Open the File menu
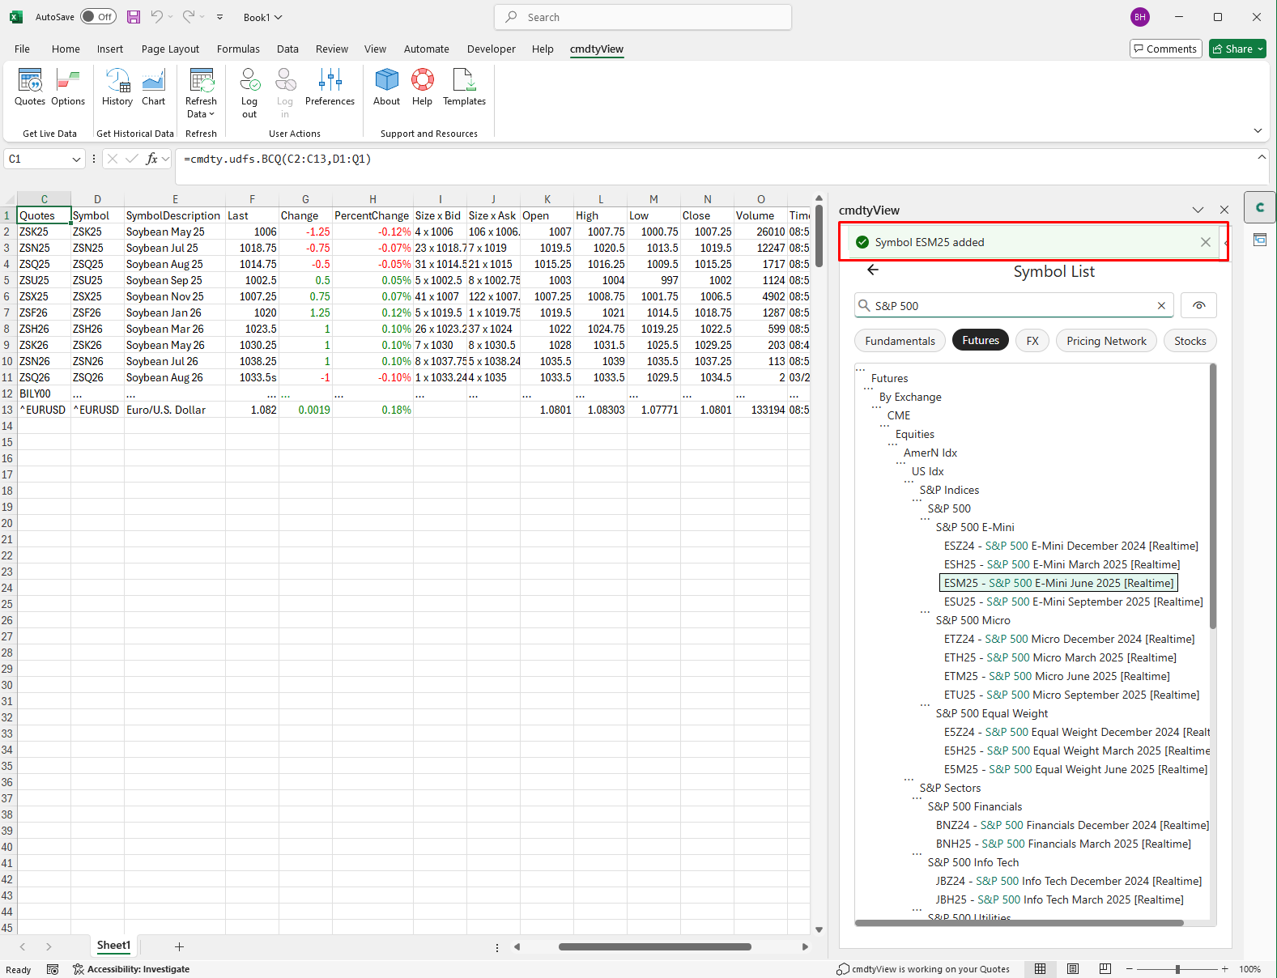The height and width of the screenshot is (978, 1277). pyautogui.click(x=22, y=49)
